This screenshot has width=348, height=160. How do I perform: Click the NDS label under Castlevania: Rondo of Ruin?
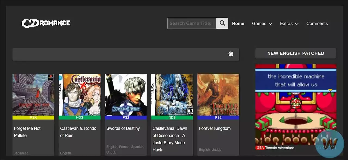(80, 118)
